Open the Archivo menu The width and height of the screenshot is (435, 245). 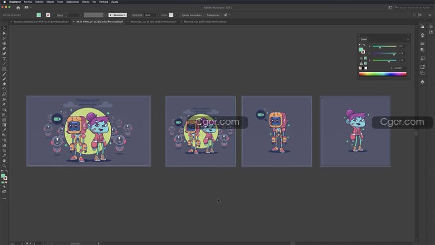pyautogui.click(x=28, y=2)
